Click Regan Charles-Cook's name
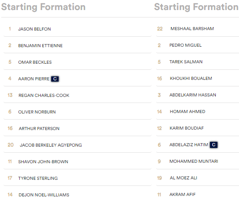The image size is (239, 199). [44, 96]
